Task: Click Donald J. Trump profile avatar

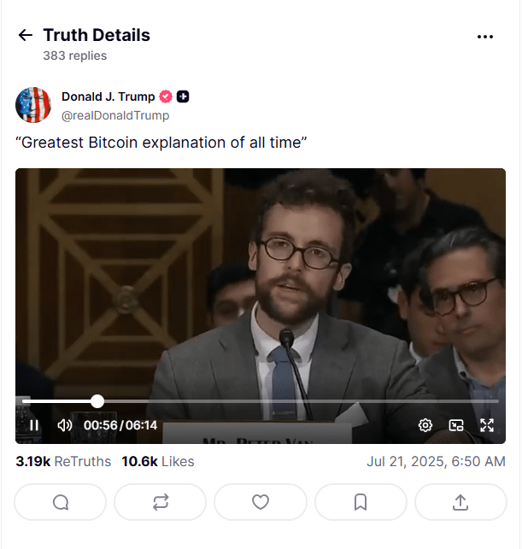Action: click(x=33, y=105)
